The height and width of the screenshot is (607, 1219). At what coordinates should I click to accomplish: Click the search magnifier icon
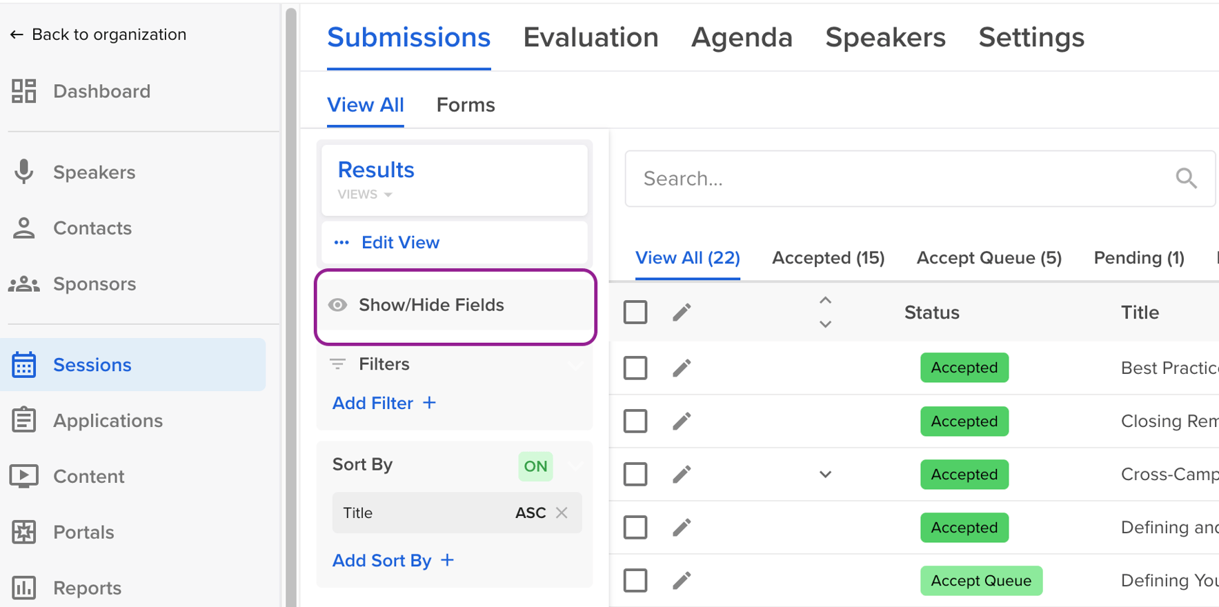pos(1186,179)
